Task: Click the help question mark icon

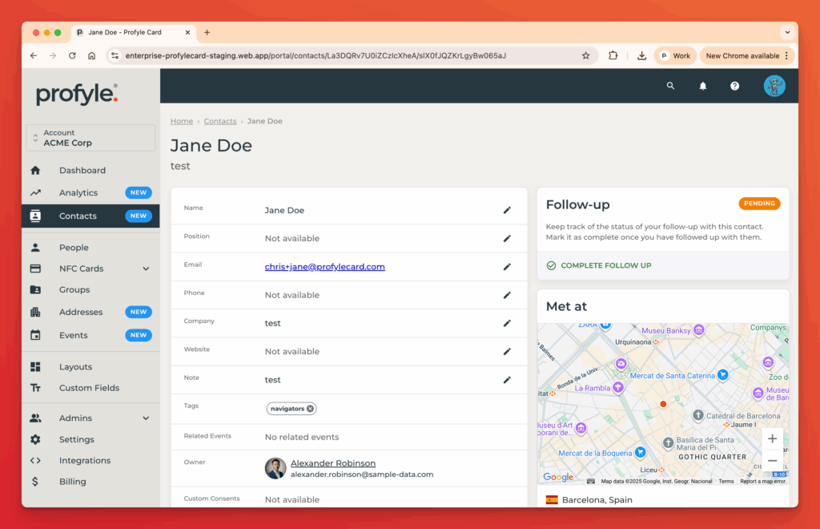Action: pyautogui.click(x=734, y=86)
